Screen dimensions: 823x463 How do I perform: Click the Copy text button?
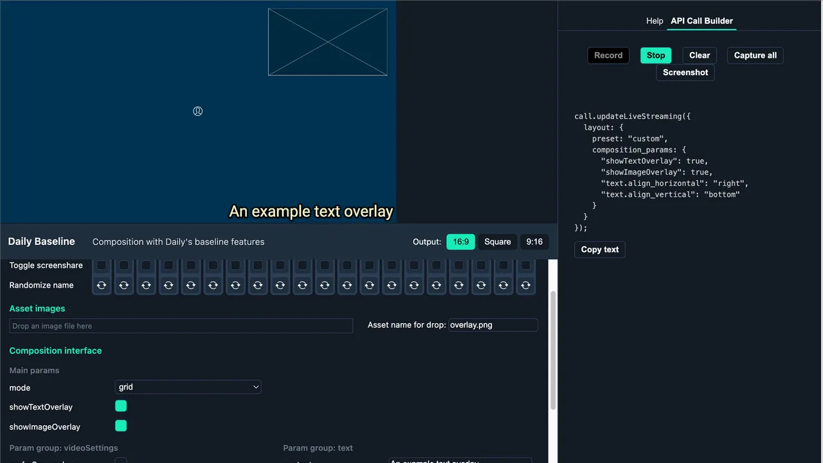[x=600, y=250]
